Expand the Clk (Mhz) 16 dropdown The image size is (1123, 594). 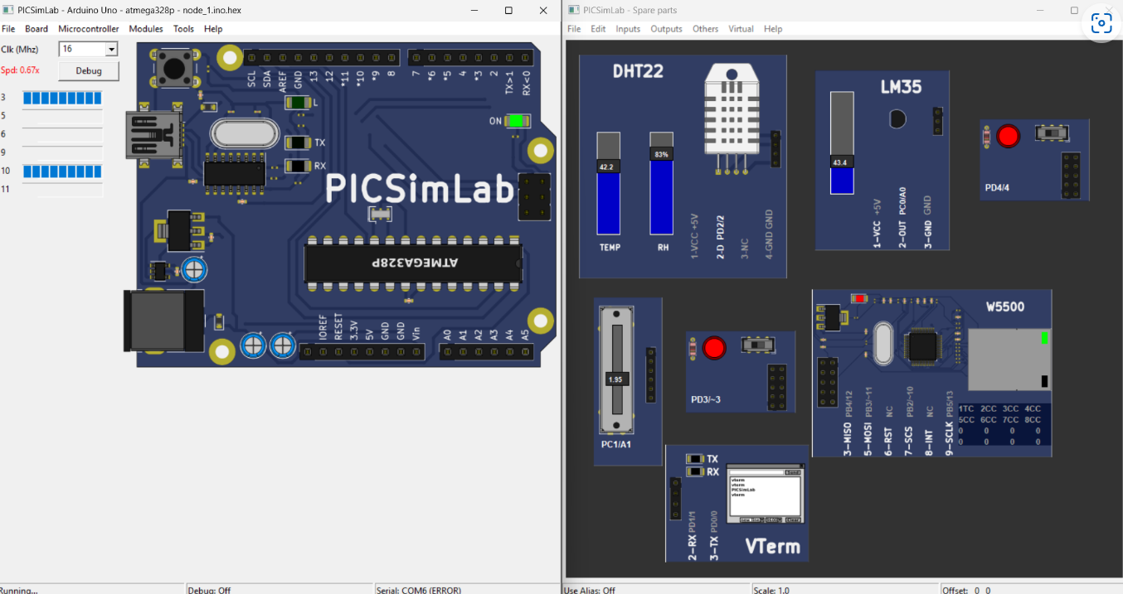click(x=111, y=50)
